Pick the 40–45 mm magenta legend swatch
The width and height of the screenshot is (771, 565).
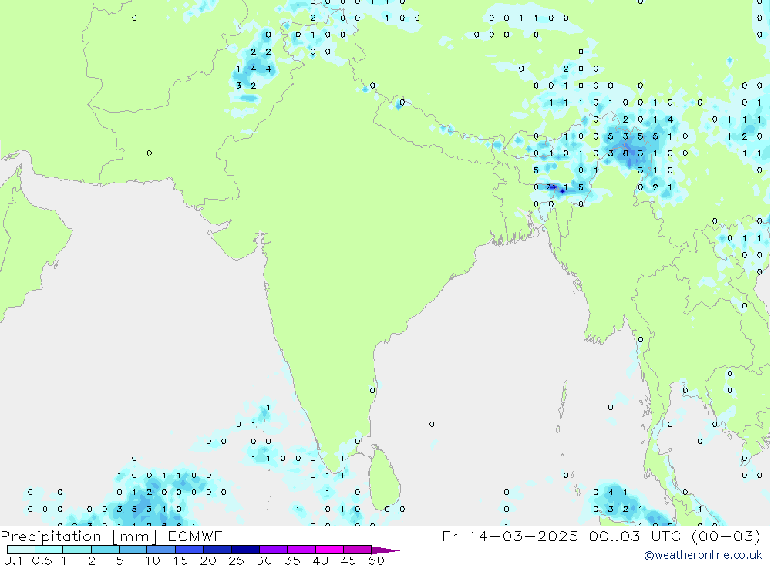tap(329, 550)
